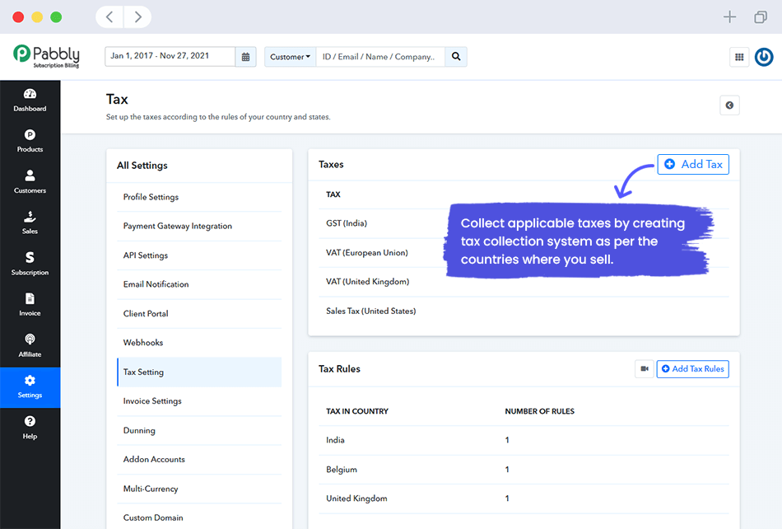Viewport: 782px width, 529px height.
Task: Open the Affiliate section
Action: [x=30, y=345]
